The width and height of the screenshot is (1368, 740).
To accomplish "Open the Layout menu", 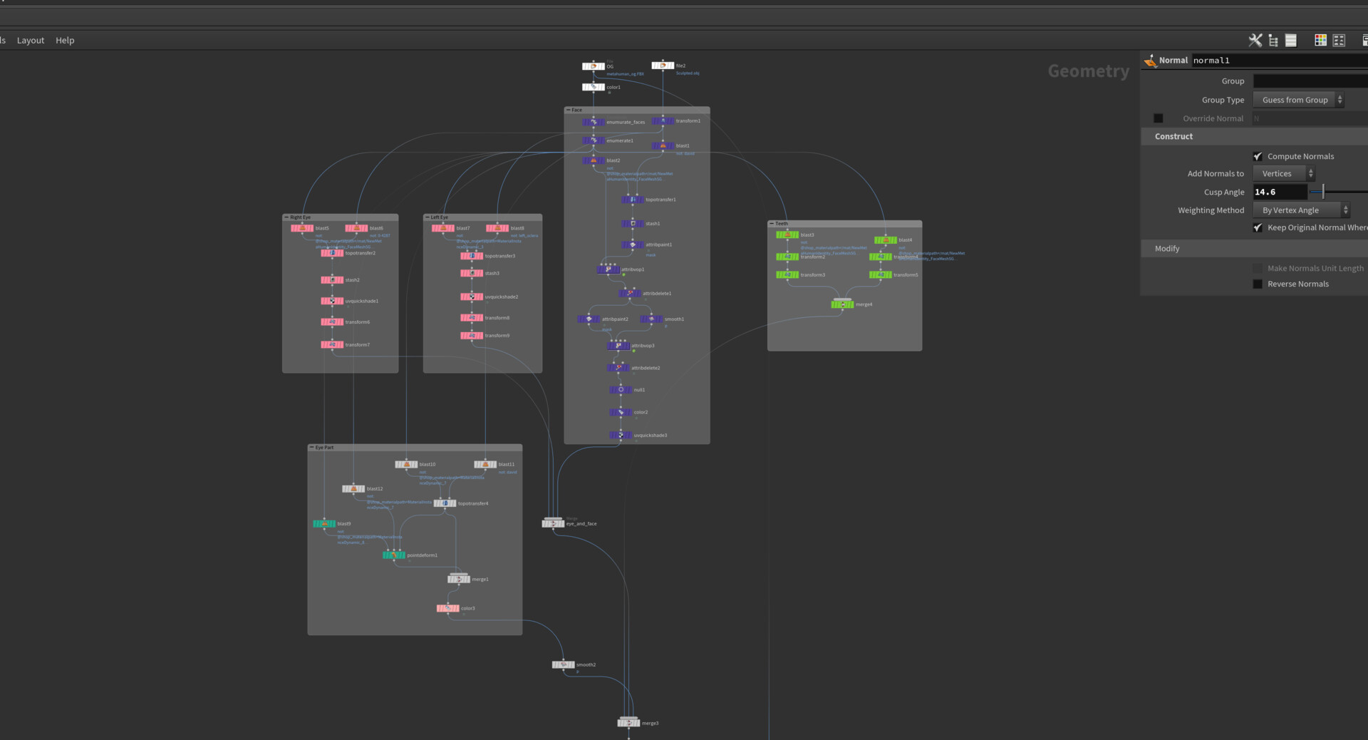I will (x=31, y=41).
